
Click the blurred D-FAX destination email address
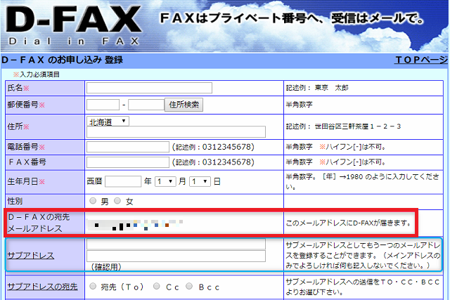click(134, 225)
